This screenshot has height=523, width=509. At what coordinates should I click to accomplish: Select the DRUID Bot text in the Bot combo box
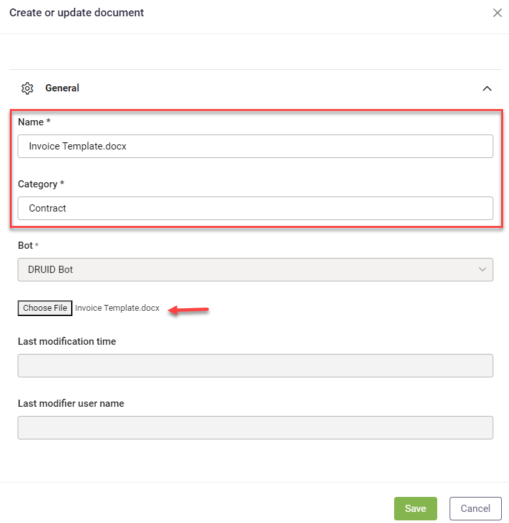(x=51, y=270)
